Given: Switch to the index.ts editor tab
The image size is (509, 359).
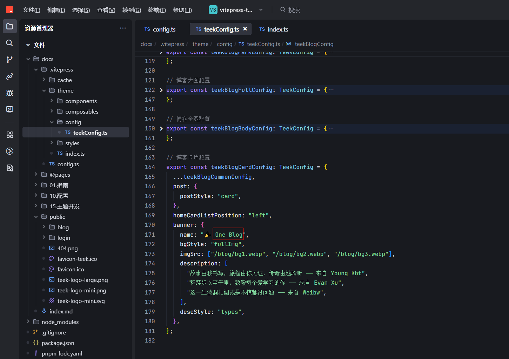Looking at the screenshot, I should pyautogui.click(x=274, y=29).
